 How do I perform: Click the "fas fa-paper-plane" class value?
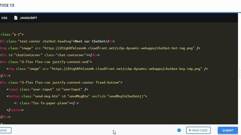[50, 103]
